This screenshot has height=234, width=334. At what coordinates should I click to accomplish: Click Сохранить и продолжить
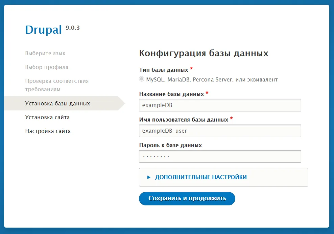[187, 198]
